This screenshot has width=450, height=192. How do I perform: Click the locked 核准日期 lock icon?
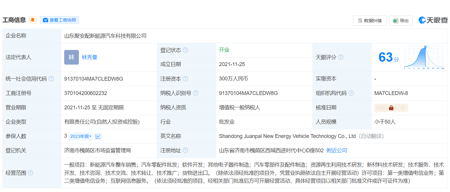[391, 108]
